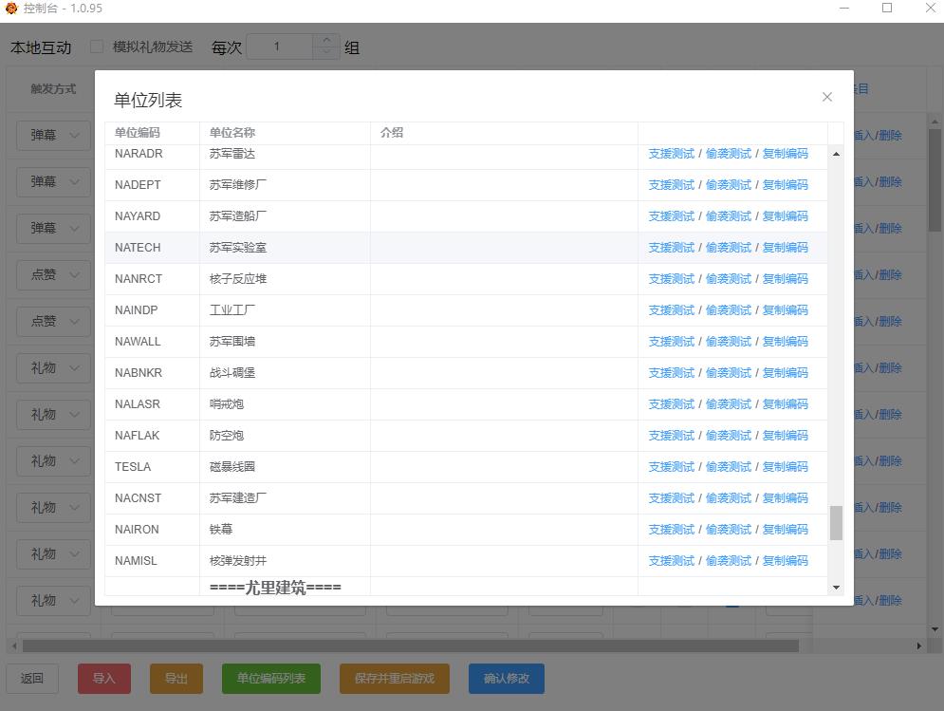Click 支援测试 for NARADR 苏军雷达
The image size is (944, 711).
pyautogui.click(x=671, y=154)
